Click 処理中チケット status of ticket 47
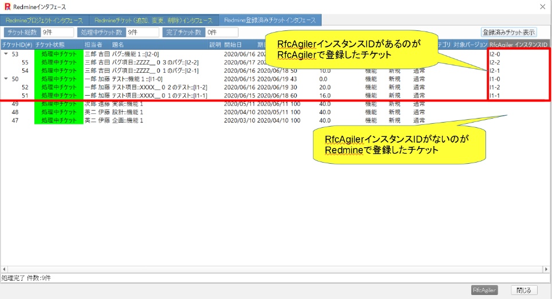This screenshot has width=552, height=299. click(x=59, y=120)
